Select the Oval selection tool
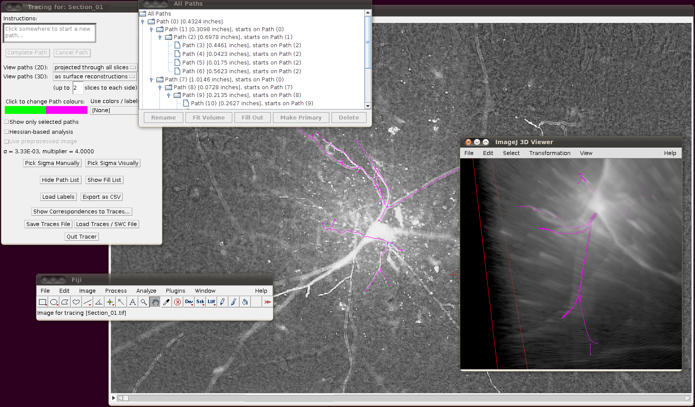The image size is (695, 407). click(x=54, y=302)
